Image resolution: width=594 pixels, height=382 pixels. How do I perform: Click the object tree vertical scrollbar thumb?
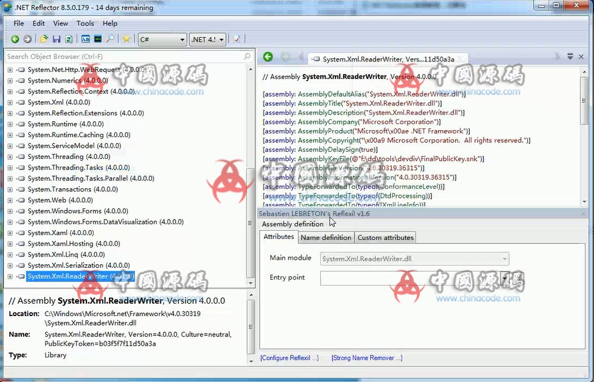point(250,223)
